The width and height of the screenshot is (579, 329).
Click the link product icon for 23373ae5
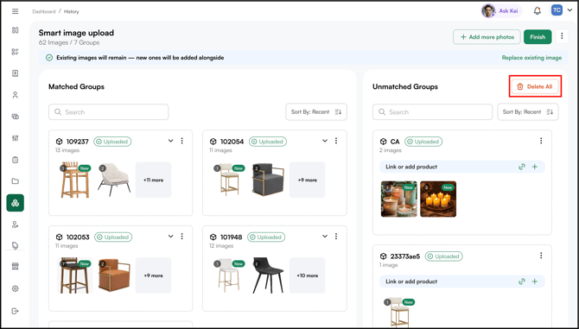[x=522, y=282]
